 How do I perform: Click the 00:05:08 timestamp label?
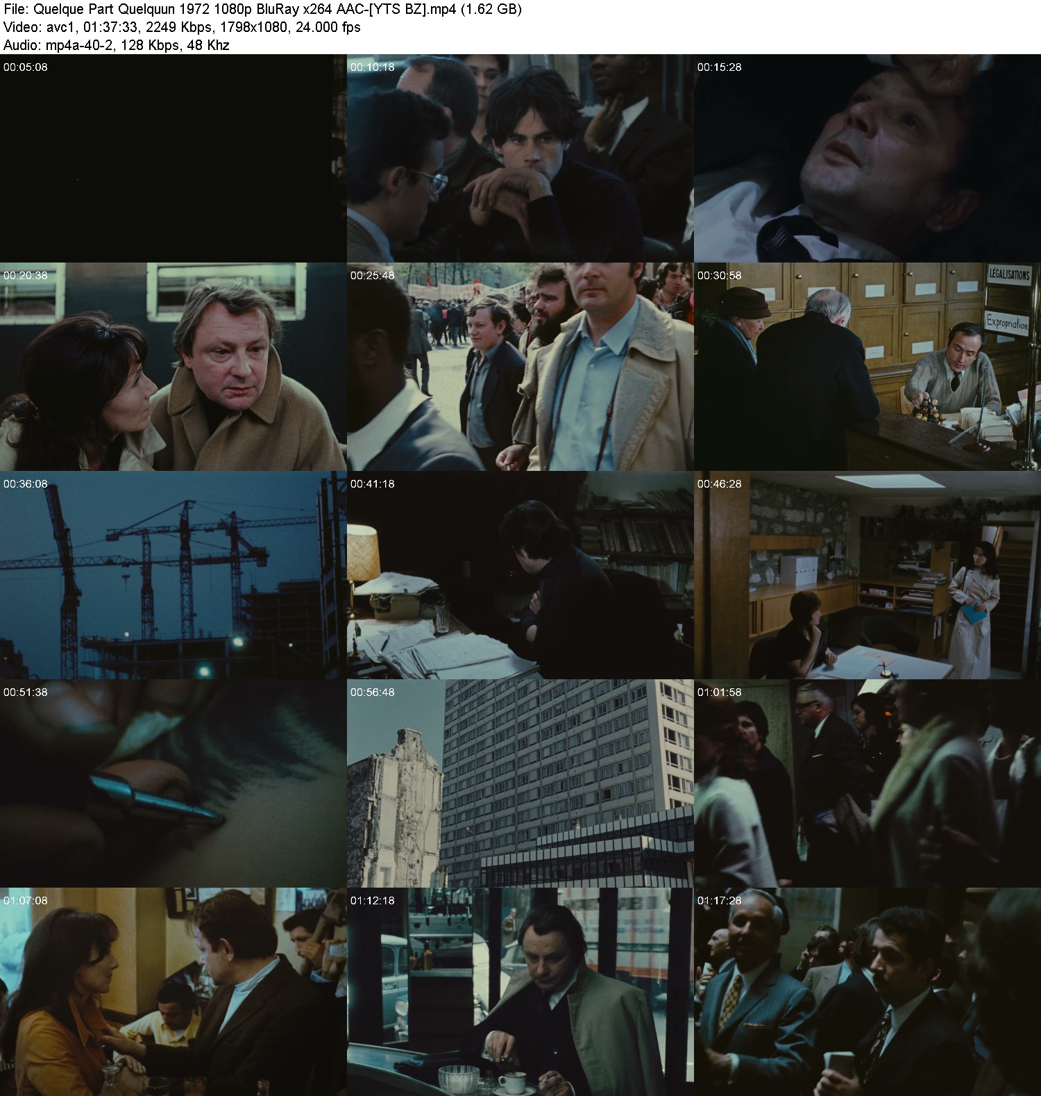tap(26, 67)
